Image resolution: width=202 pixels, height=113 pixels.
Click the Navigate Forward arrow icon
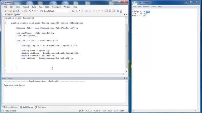pyautogui.click(x=102, y=11)
